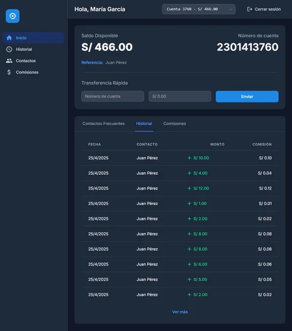Click the CONTACTO column header
Screen dimensions: 292x331
pos(147,145)
